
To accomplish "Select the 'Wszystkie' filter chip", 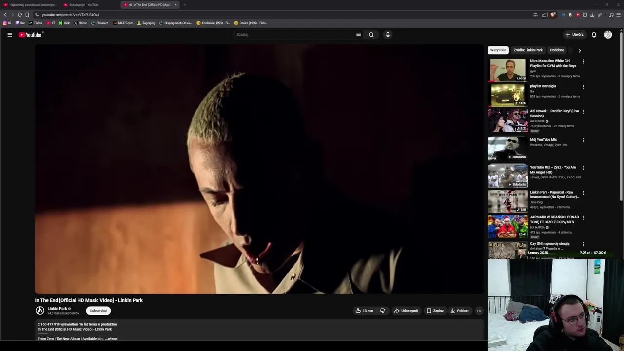I will pyautogui.click(x=498, y=50).
